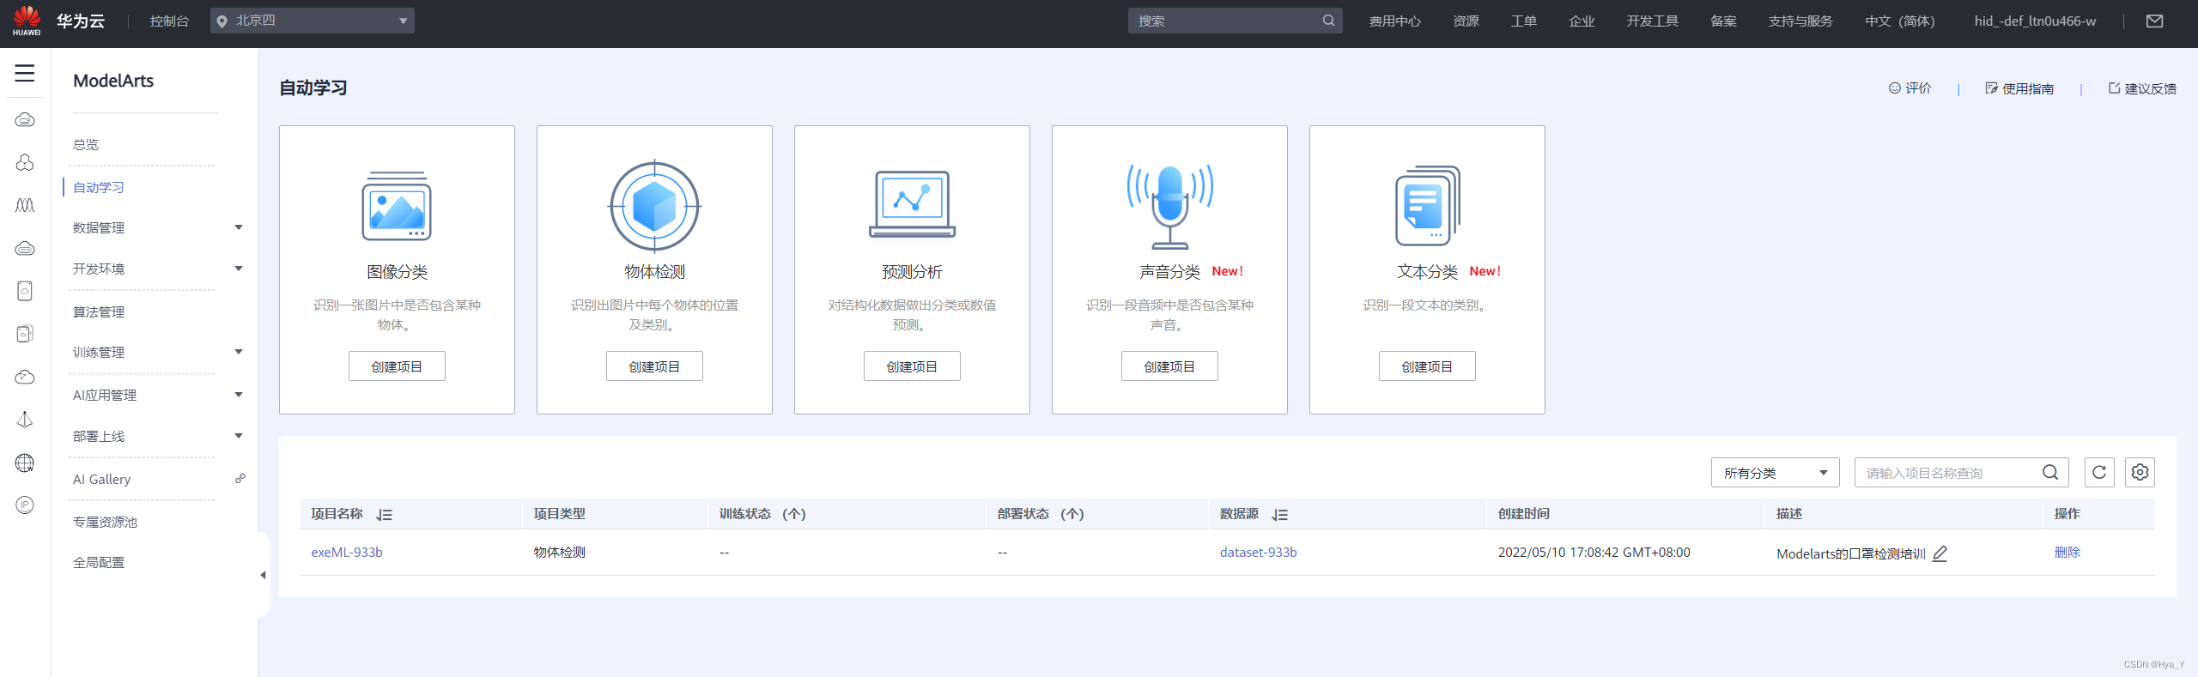
Task: Create a 预测分析 project
Action: 912,366
